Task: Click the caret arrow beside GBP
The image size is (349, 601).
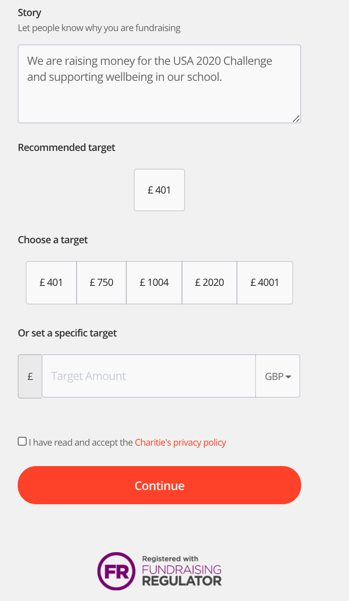Action: coord(288,377)
